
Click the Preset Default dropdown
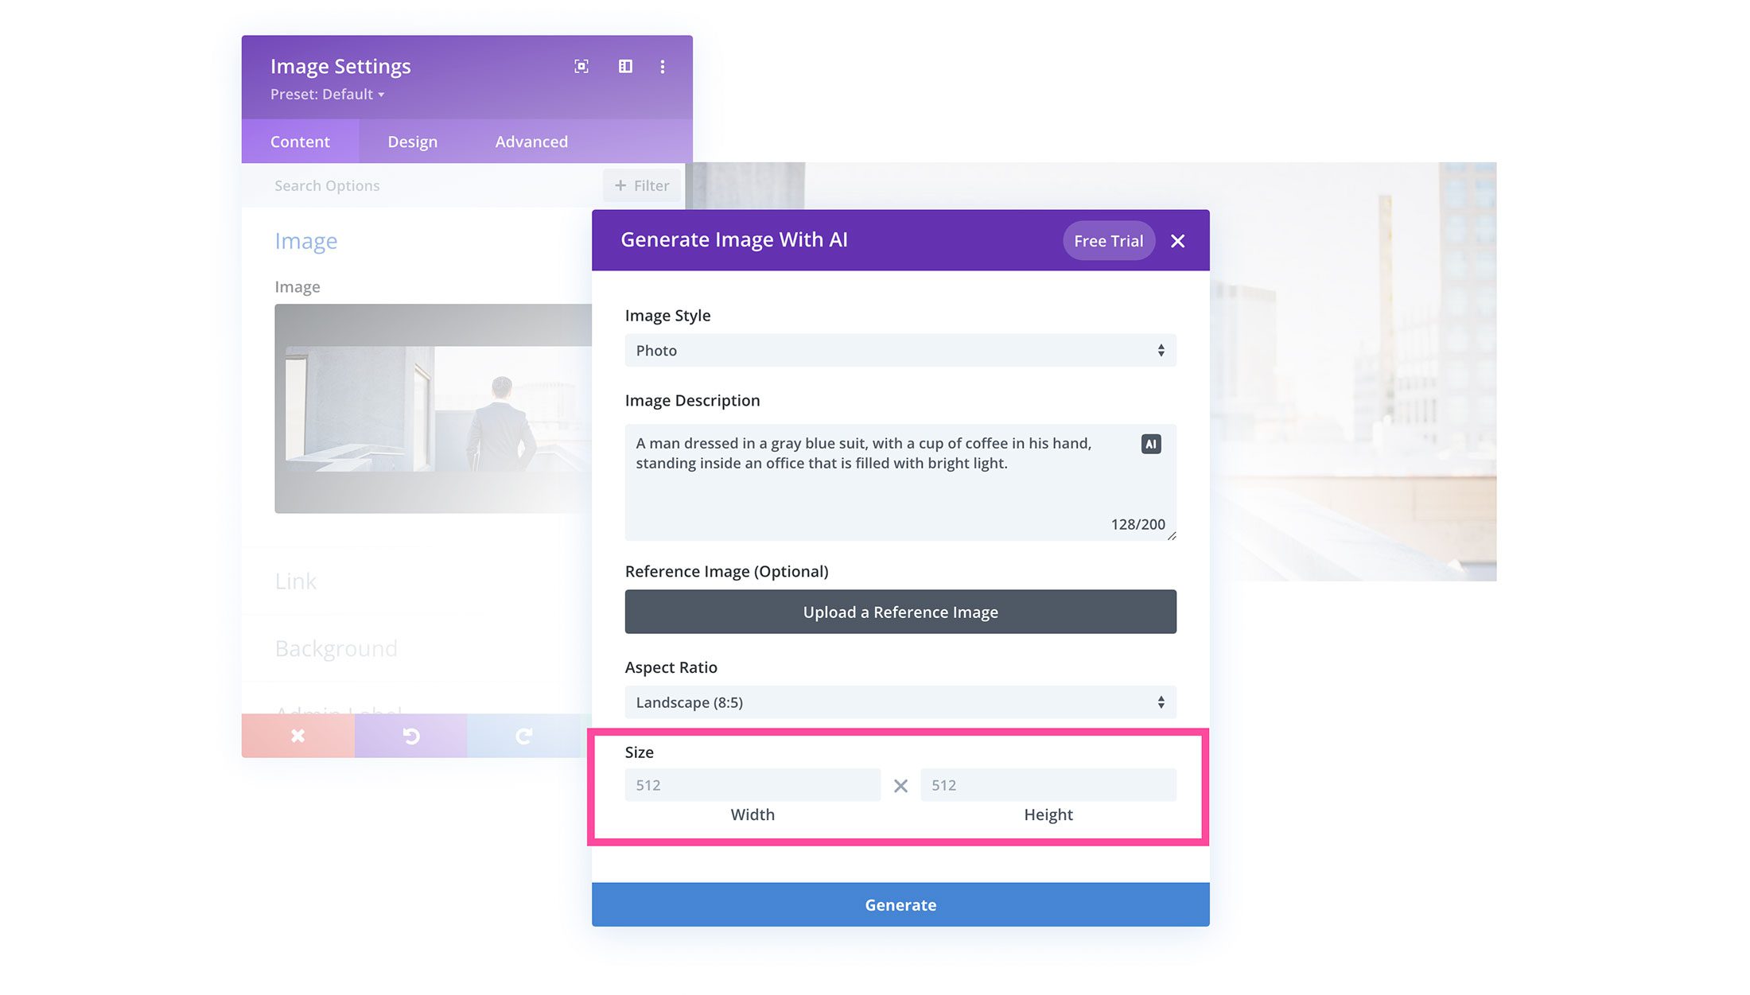[x=325, y=94]
